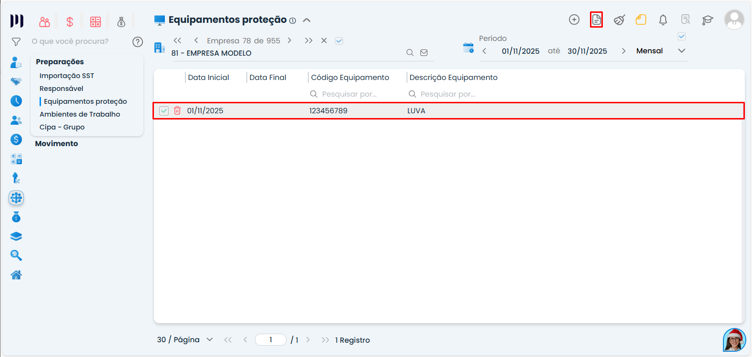Image resolution: width=752 pixels, height=357 pixels.
Task: Click the page number input field
Action: tap(271, 340)
